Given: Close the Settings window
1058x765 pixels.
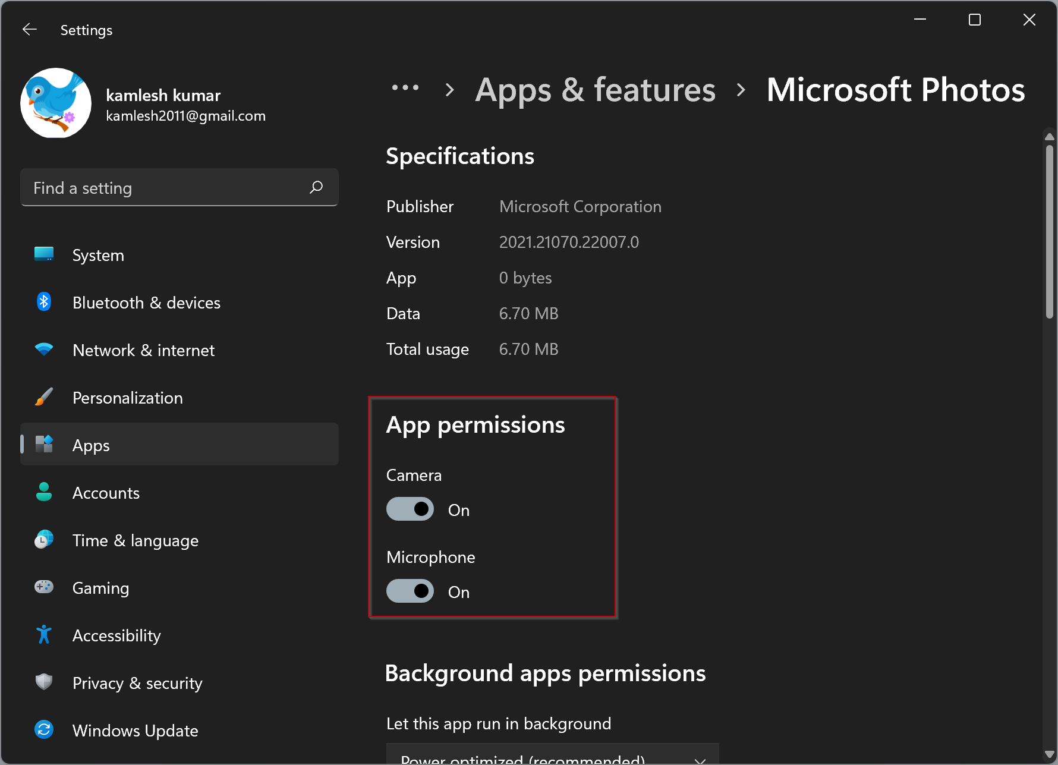Looking at the screenshot, I should pyautogui.click(x=1029, y=20).
